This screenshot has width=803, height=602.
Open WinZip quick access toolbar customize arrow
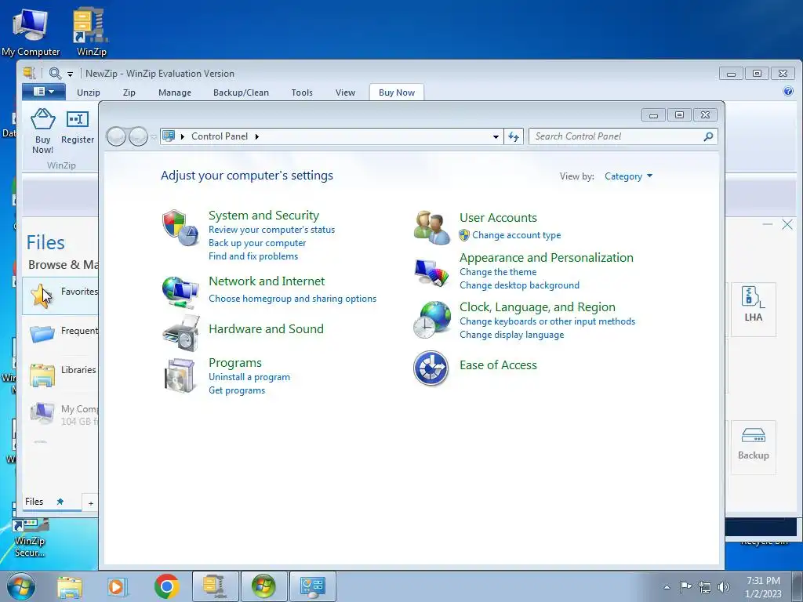tap(70, 74)
